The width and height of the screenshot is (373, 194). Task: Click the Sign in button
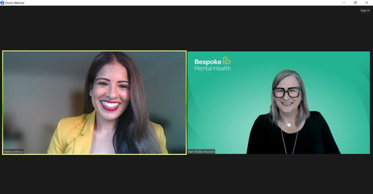tap(365, 11)
